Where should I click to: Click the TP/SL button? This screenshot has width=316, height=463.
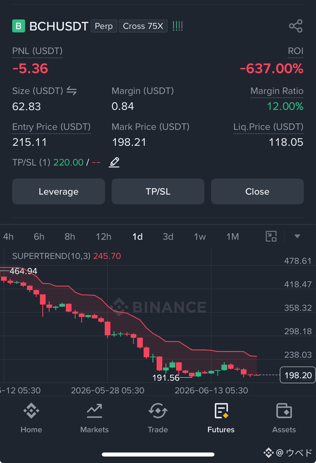coord(158,191)
